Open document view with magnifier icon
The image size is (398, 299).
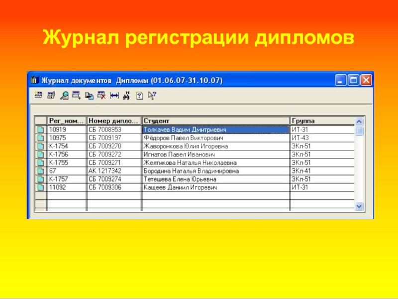[64, 96]
